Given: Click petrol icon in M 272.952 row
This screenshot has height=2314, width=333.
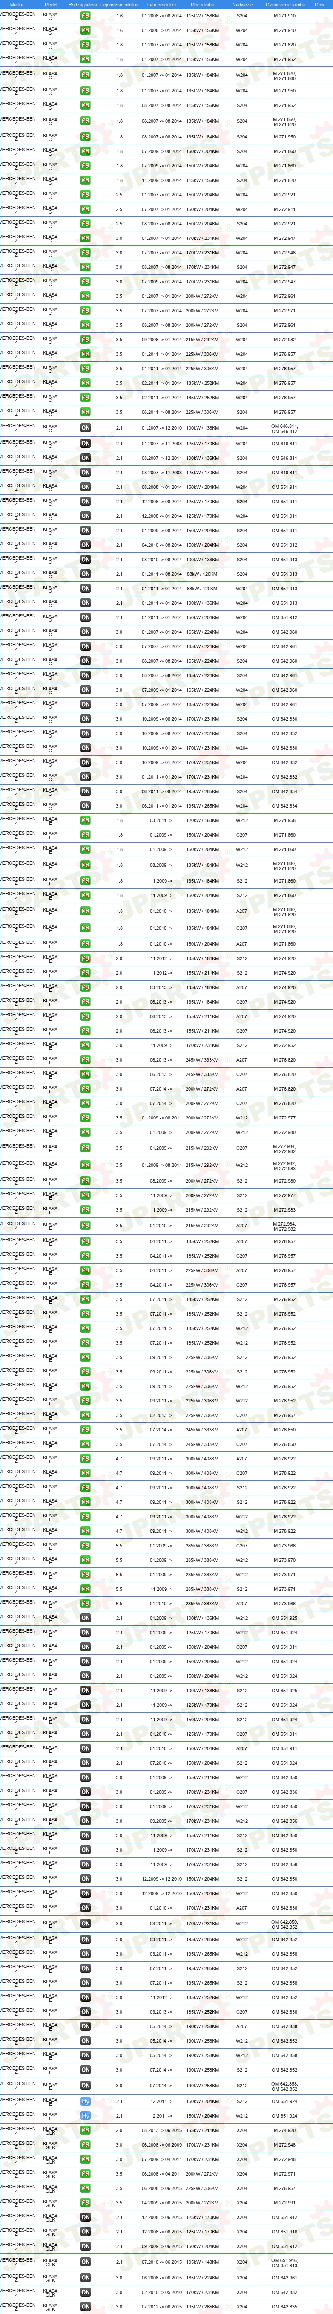Looking at the screenshot, I should (x=85, y=1046).
